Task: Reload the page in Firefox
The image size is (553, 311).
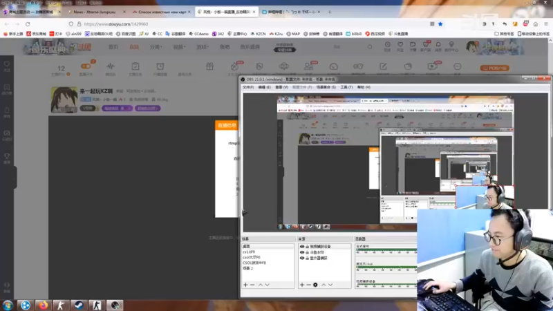Action: coord(28,24)
